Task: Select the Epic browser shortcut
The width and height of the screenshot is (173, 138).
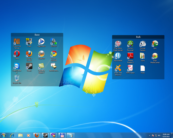Action: click(x=155, y=45)
